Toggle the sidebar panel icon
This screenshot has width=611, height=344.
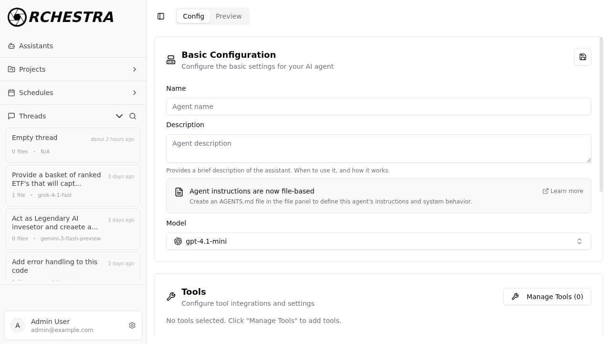(x=161, y=16)
